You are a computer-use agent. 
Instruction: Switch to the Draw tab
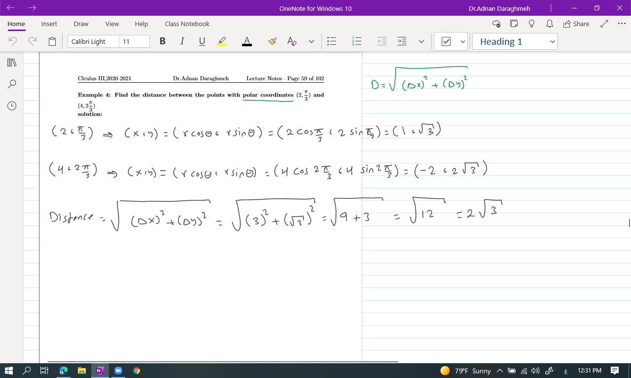coord(81,24)
